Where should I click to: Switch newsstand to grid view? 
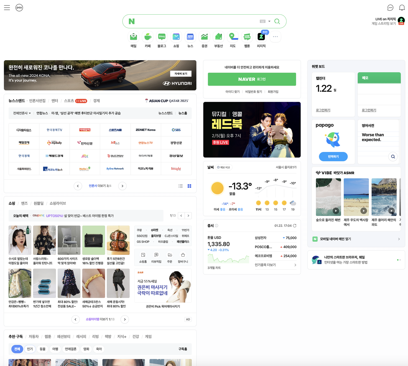(x=189, y=186)
